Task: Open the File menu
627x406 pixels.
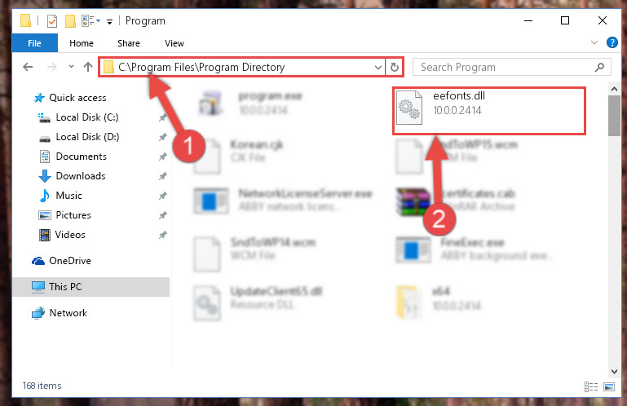Action: (x=35, y=43)
